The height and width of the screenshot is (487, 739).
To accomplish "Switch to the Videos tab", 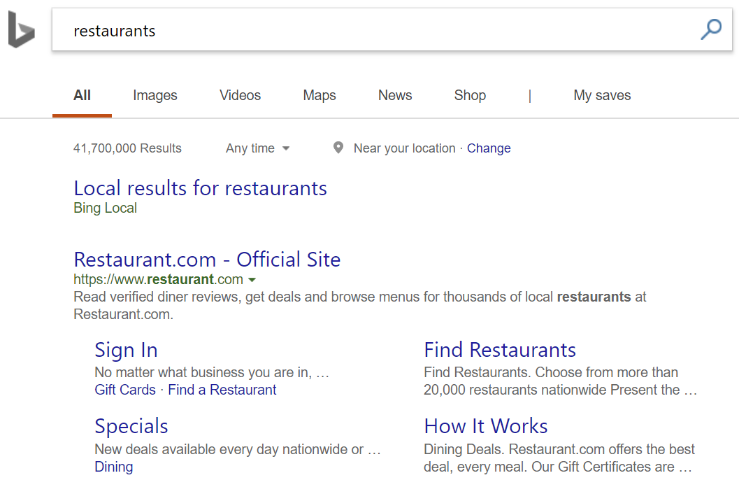I will (240, 95).
